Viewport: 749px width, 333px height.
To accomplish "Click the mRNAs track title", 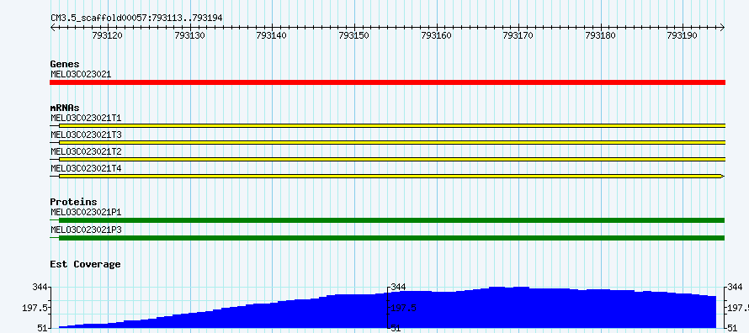I will click(65, 108).
